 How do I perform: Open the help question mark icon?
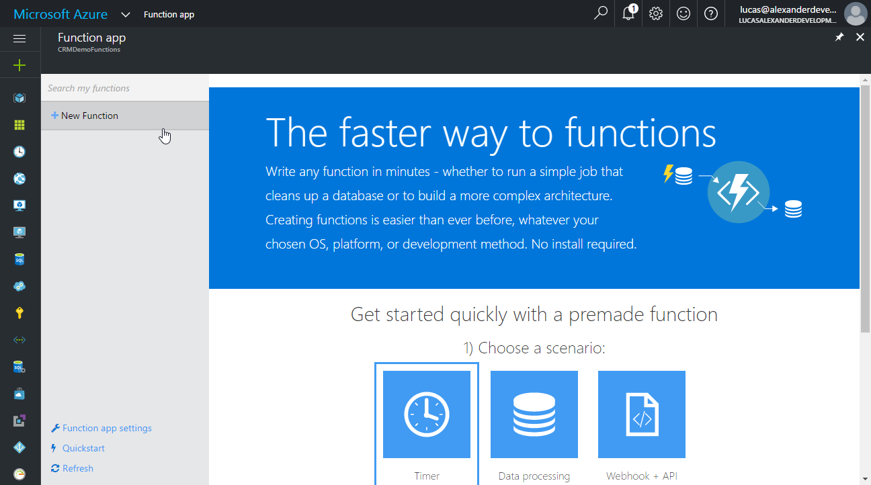(x=711, y=13)
